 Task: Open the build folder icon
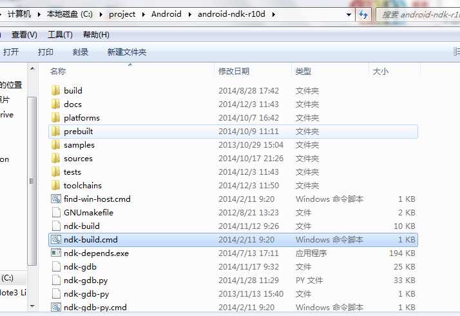click(x=56, y=90)
